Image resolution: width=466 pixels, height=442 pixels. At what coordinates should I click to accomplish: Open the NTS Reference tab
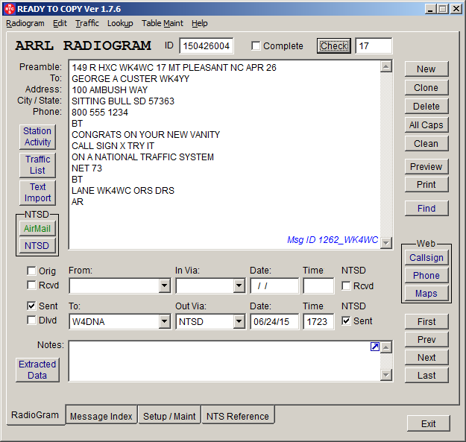(238, 416)
